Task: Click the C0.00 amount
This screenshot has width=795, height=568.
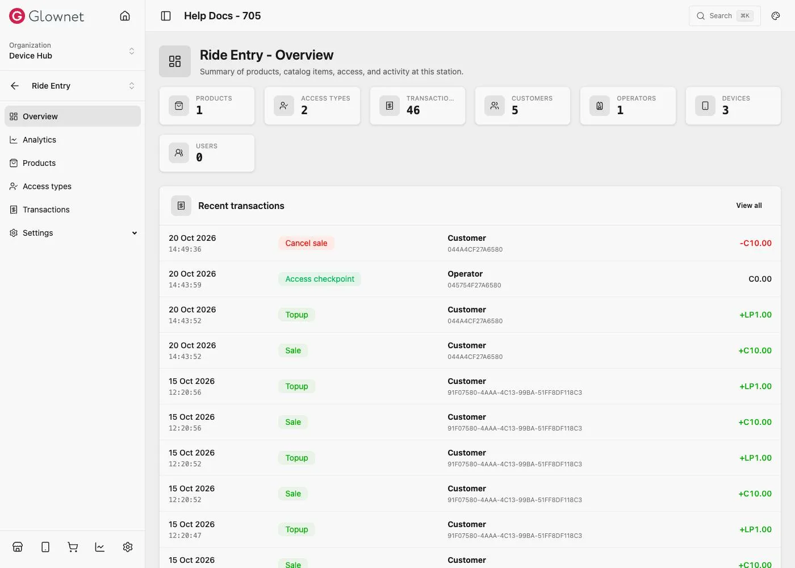Action: [760, 279]
